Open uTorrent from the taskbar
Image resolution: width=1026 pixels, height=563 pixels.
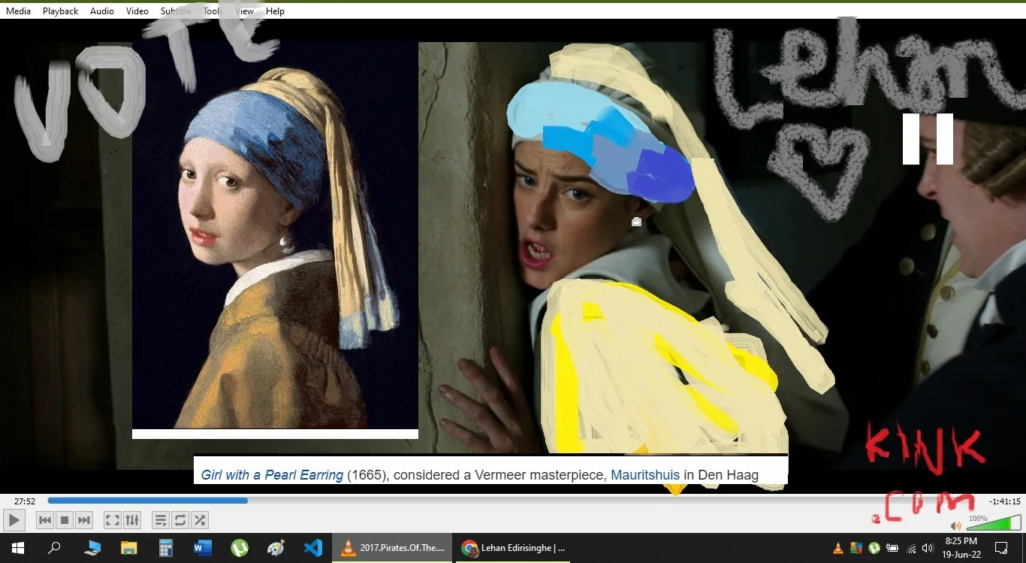coord(240,548)
